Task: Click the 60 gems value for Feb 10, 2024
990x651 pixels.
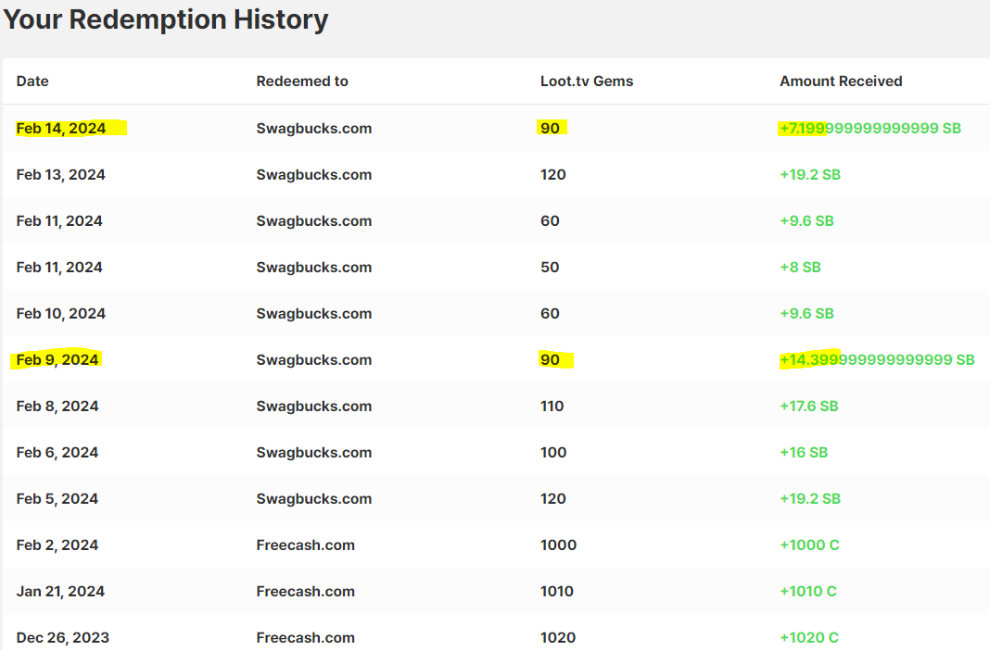Action: point(550,314)
